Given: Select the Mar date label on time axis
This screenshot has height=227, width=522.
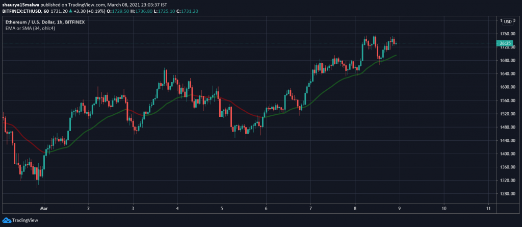Looking at the screenshot, I should click(x=44, y=208).
